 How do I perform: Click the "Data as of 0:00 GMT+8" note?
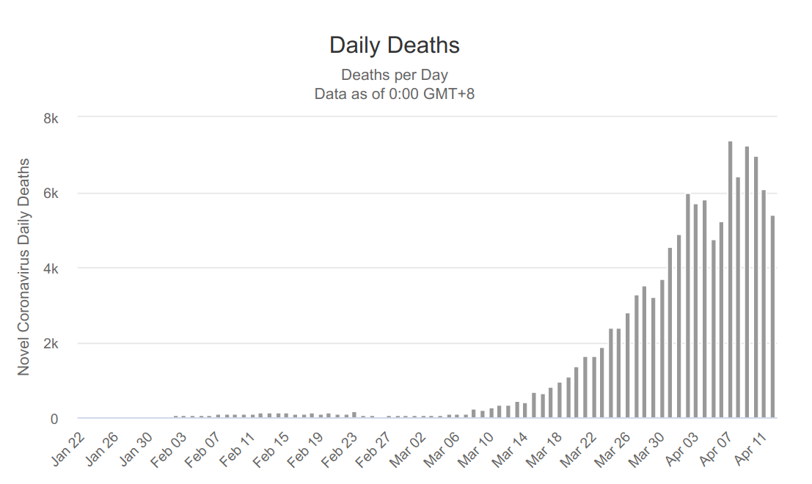coord(395,94)
